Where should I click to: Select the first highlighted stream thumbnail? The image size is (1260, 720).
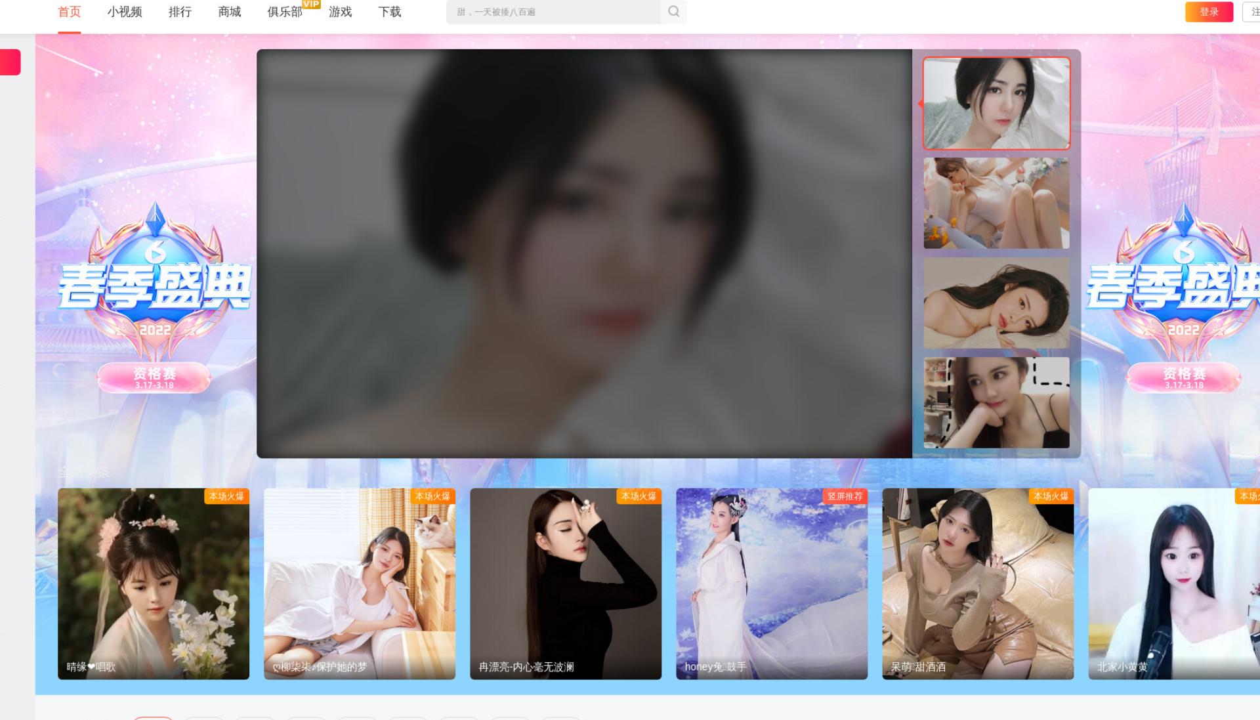[x=996, y=103]
